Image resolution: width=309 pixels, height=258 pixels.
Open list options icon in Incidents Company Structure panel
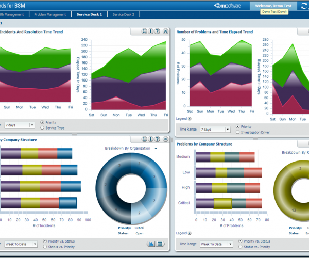(144, 139)
